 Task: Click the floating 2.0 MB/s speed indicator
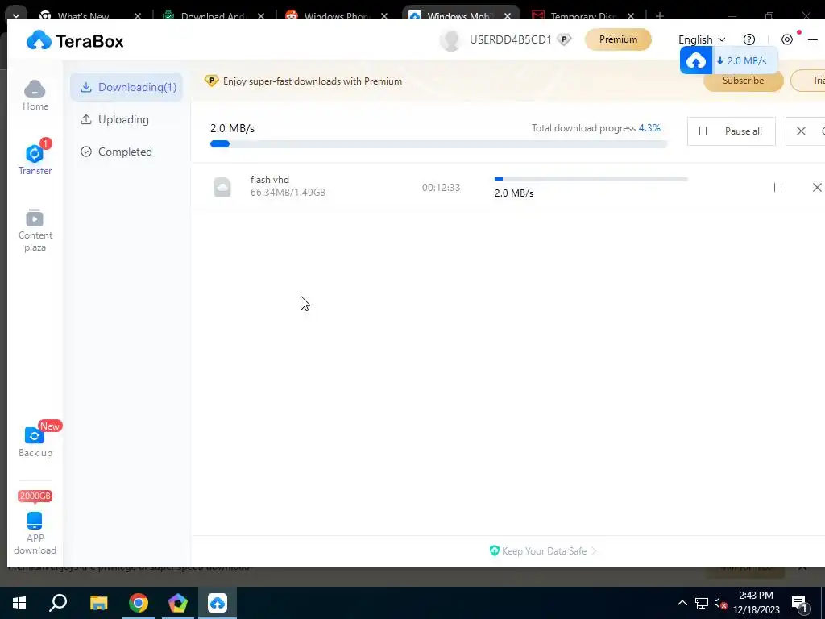click(x=746, y=60)
